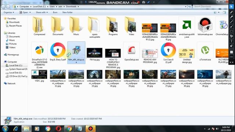Open Downloads under Favorites
Screen dimensions: 235x132
point(14,22)
